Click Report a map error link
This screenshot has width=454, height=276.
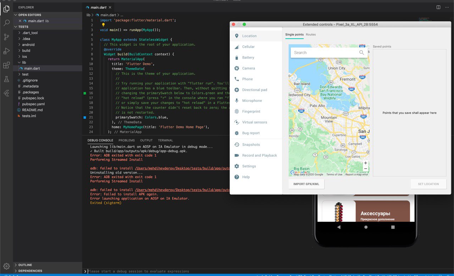(x=357, y=174)
